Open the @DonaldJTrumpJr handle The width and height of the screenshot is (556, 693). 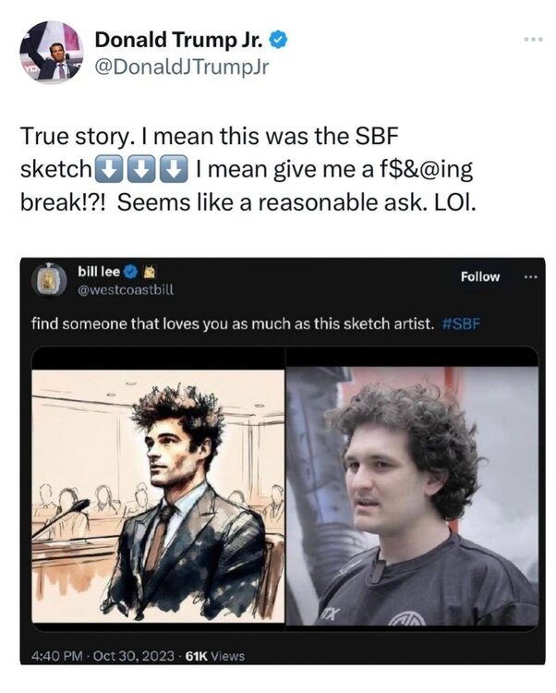click(181, 67)
